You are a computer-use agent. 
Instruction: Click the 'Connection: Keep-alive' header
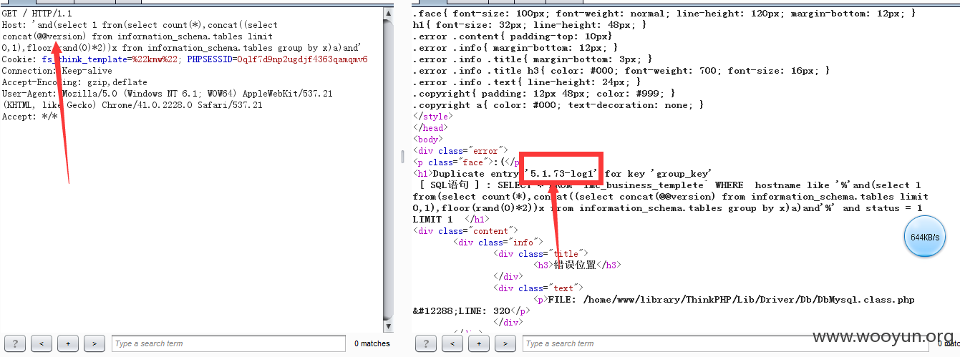point(57,71)
